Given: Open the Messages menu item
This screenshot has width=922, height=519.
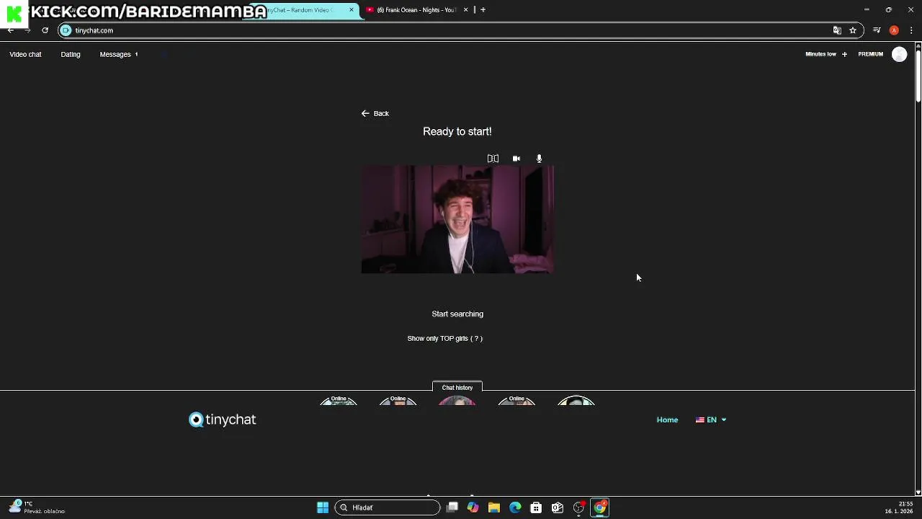Looking at the screenshot, I should click(115, 54).
